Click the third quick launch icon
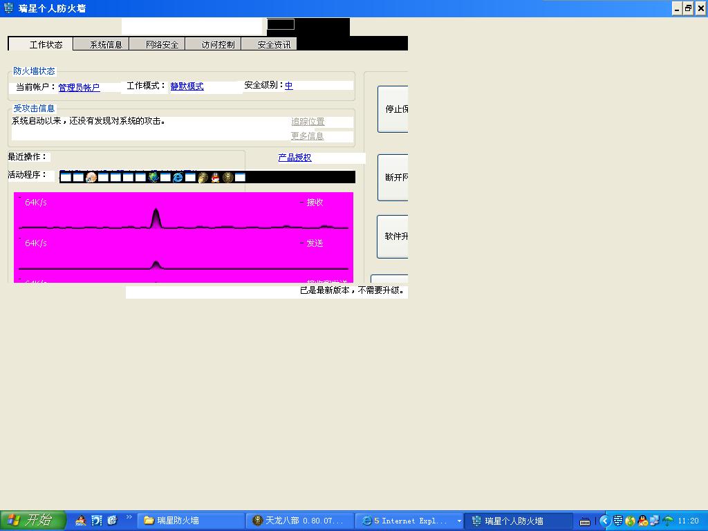The height and width of the screenshot is (531, 708). pos(113,521)
